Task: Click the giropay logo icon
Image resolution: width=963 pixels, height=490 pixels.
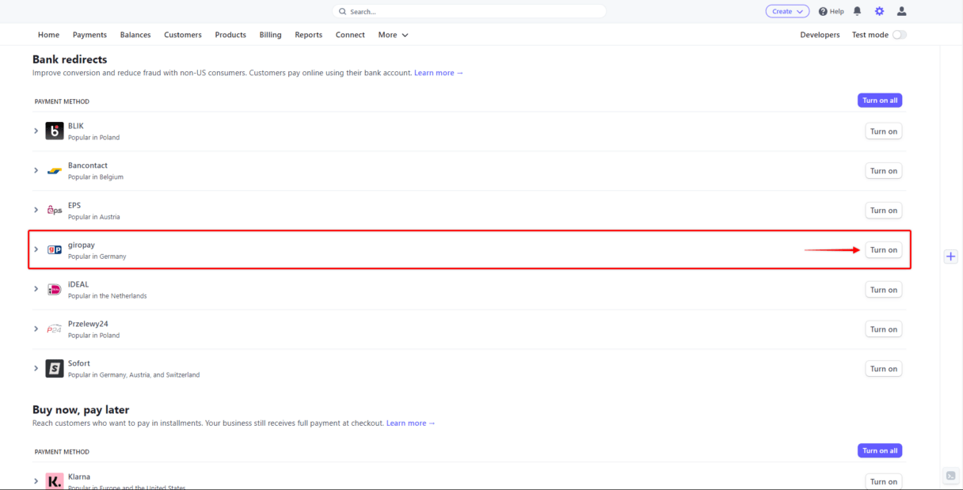Action: tap(55, 249)
